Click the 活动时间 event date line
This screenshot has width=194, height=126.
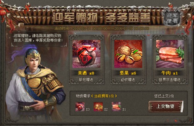102,28
